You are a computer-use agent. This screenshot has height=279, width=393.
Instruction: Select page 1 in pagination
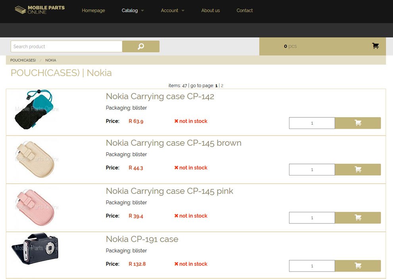point(216,85)
